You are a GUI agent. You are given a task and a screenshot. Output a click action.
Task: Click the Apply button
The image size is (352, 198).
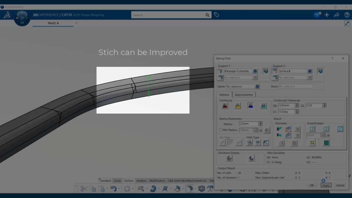coord(326,186)
